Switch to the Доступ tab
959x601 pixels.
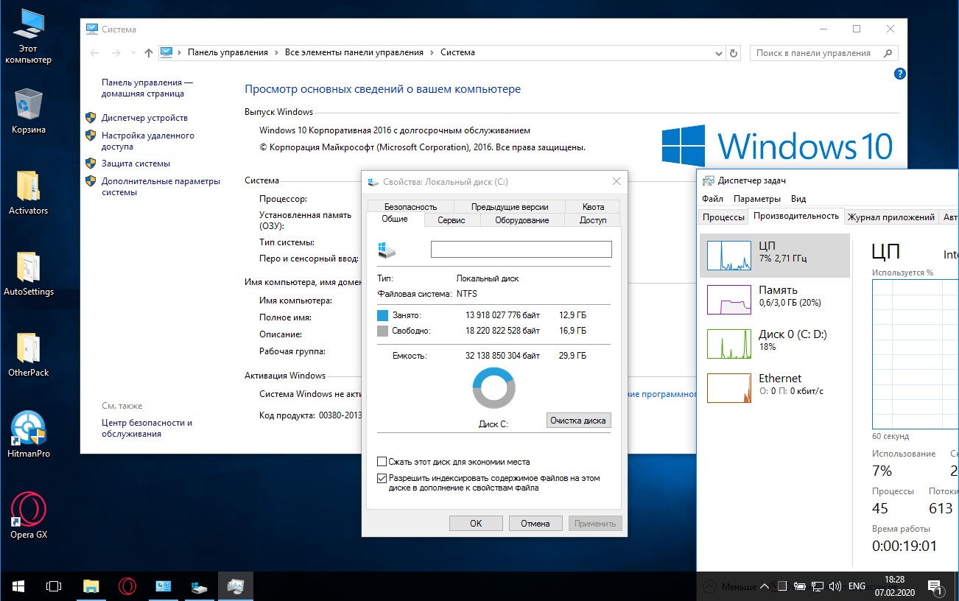[x=593, y=220]
